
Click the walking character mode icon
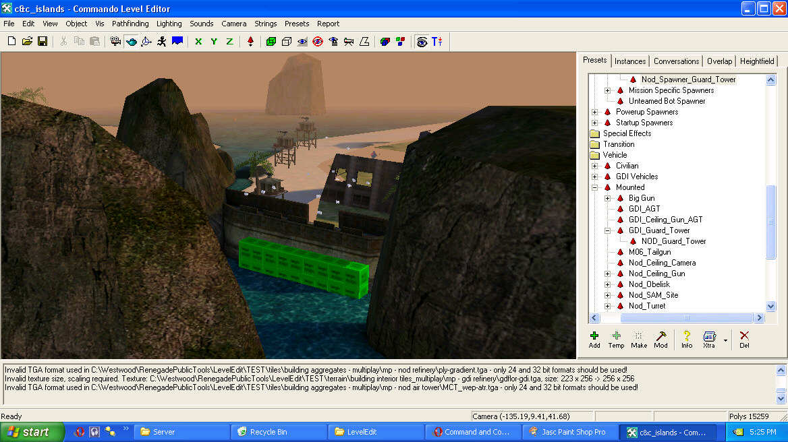(161, 41)
